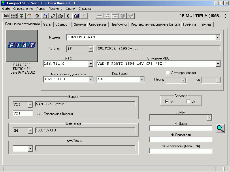Open the Год dropdown

pos(218,80)
